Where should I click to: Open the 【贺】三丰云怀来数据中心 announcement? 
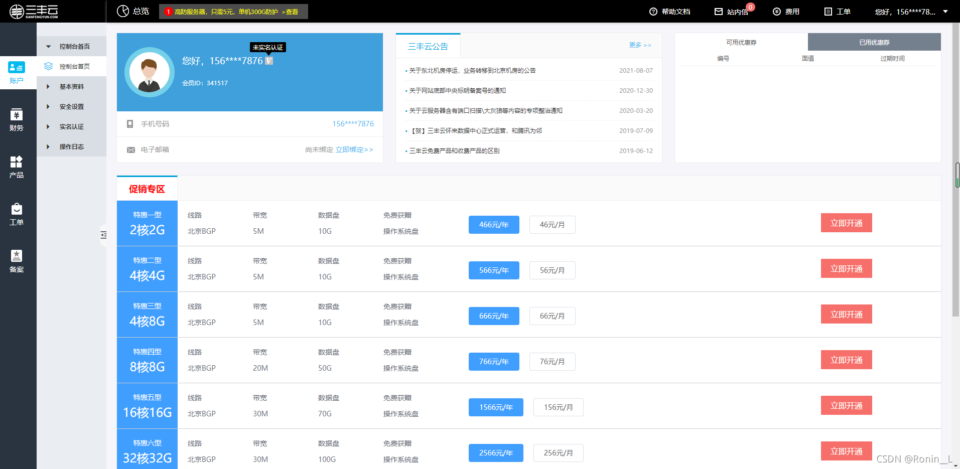(x=476, y=131)
